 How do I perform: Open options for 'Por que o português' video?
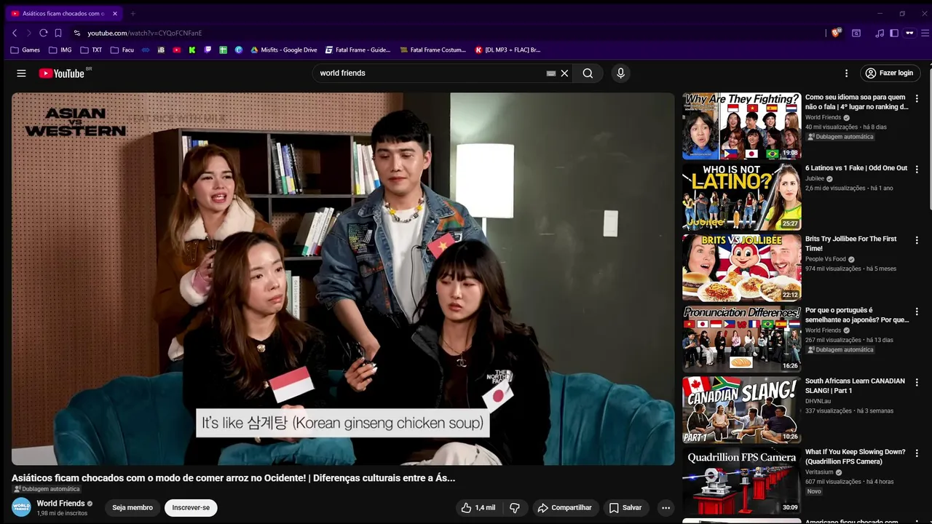click(917, 311)
